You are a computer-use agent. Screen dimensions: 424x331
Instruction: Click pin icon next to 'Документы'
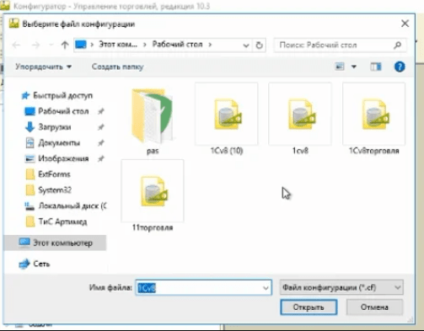click(x=100, y=143)
